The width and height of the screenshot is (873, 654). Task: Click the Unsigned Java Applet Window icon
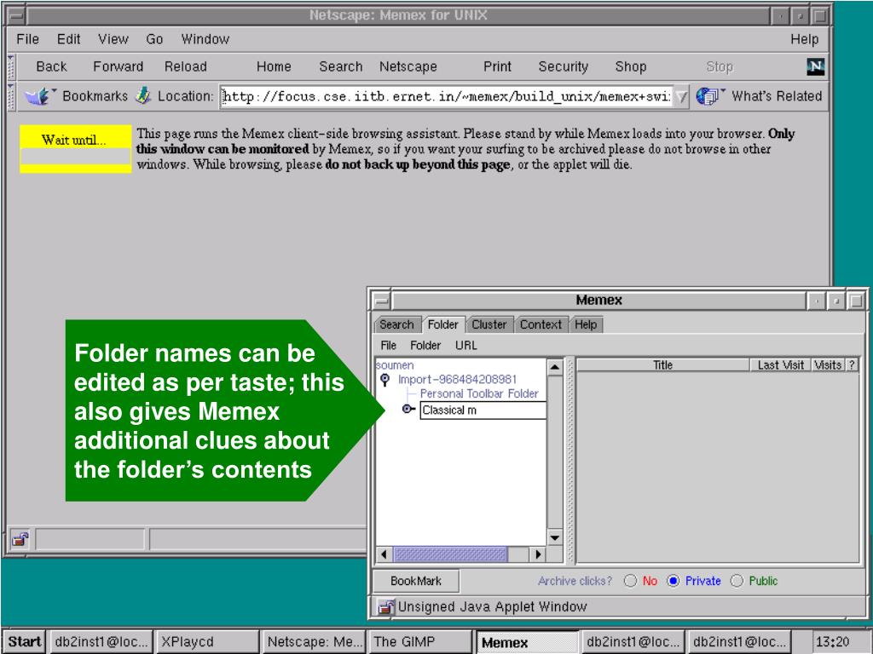[384, 606]
